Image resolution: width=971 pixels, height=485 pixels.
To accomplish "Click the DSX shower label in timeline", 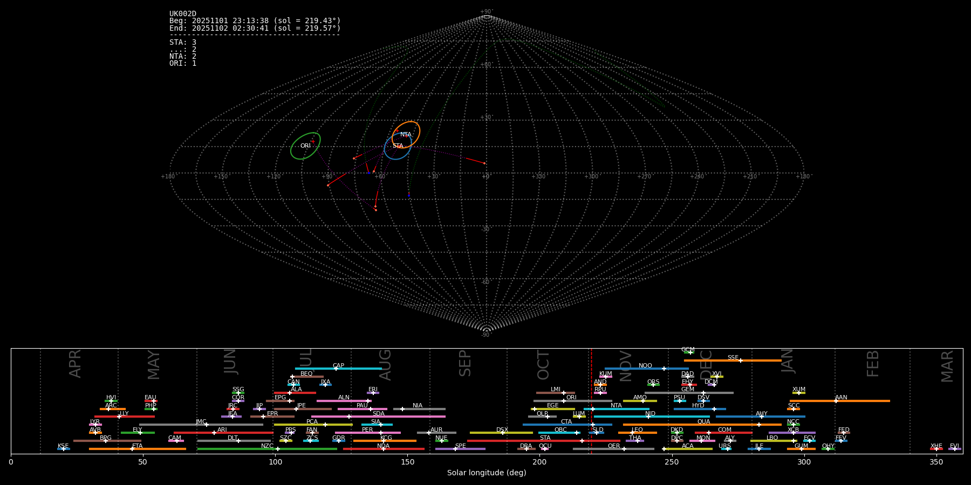I will 502,430.
